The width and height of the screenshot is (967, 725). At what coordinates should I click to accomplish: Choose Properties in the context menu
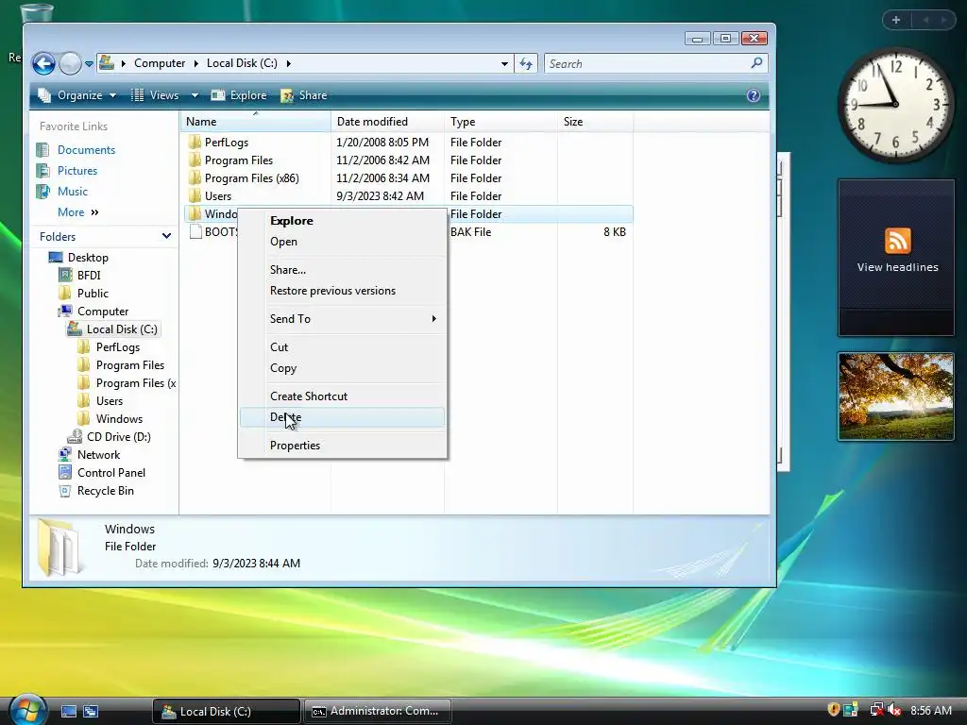click(x=342, y=446)
